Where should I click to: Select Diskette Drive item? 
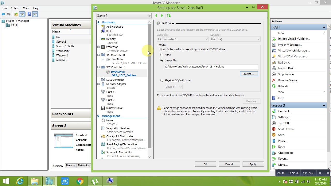tap(114, 108)
